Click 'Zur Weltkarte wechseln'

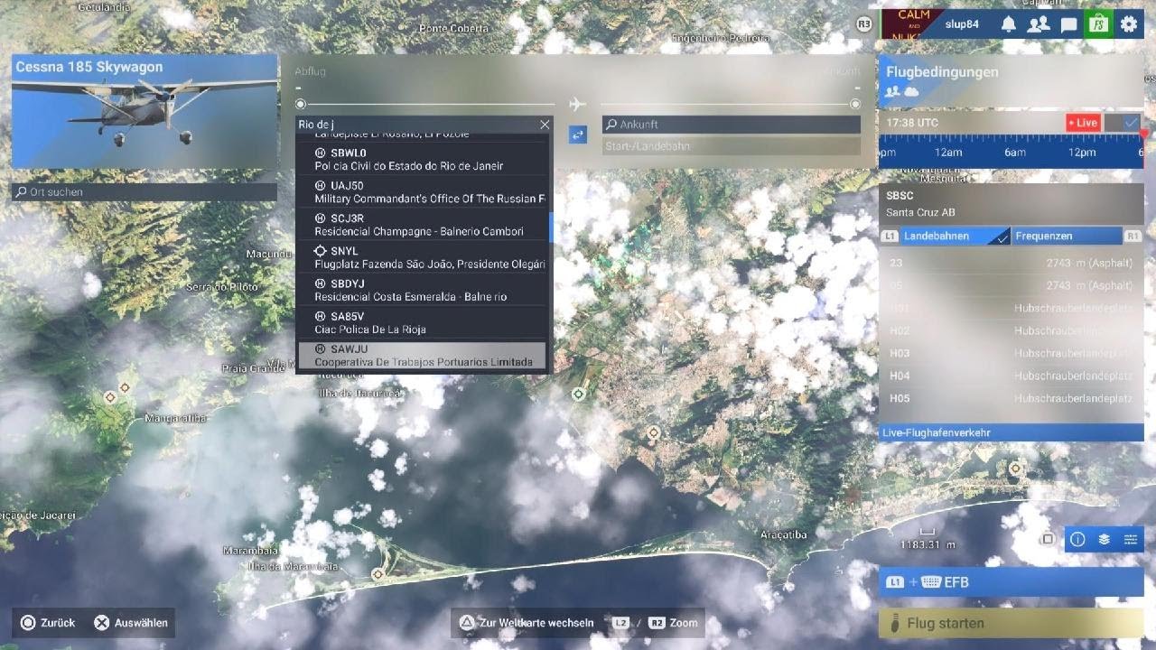point(527,623)
